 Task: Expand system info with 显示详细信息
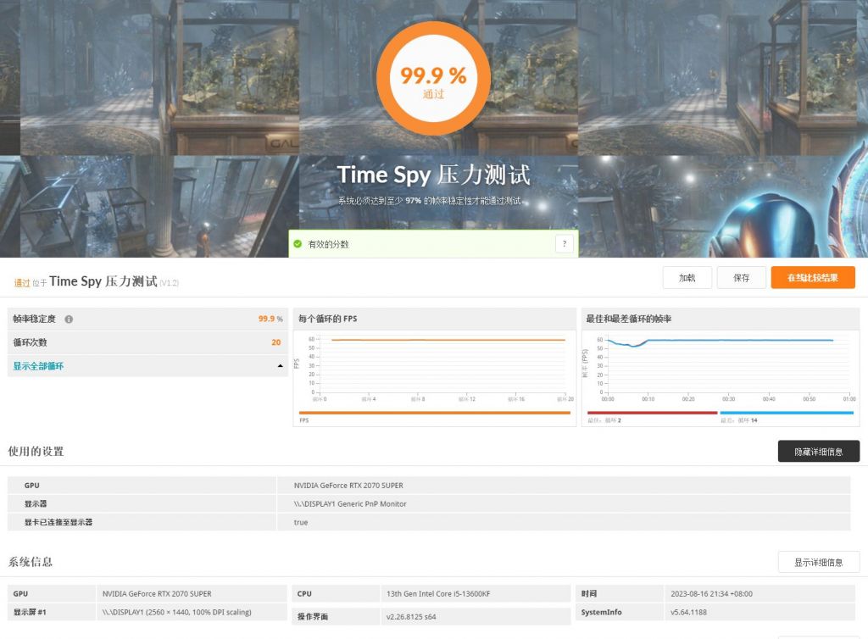[818, 562]
